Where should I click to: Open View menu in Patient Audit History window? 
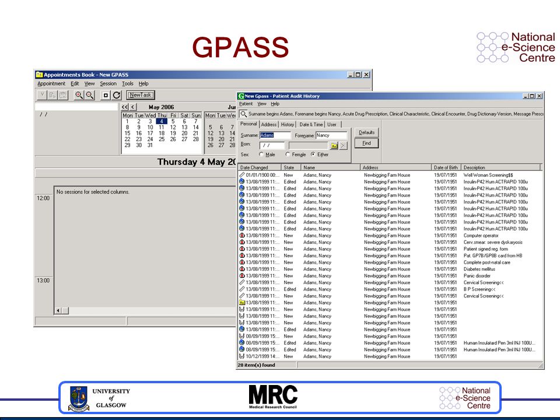[x=262, y=104]
